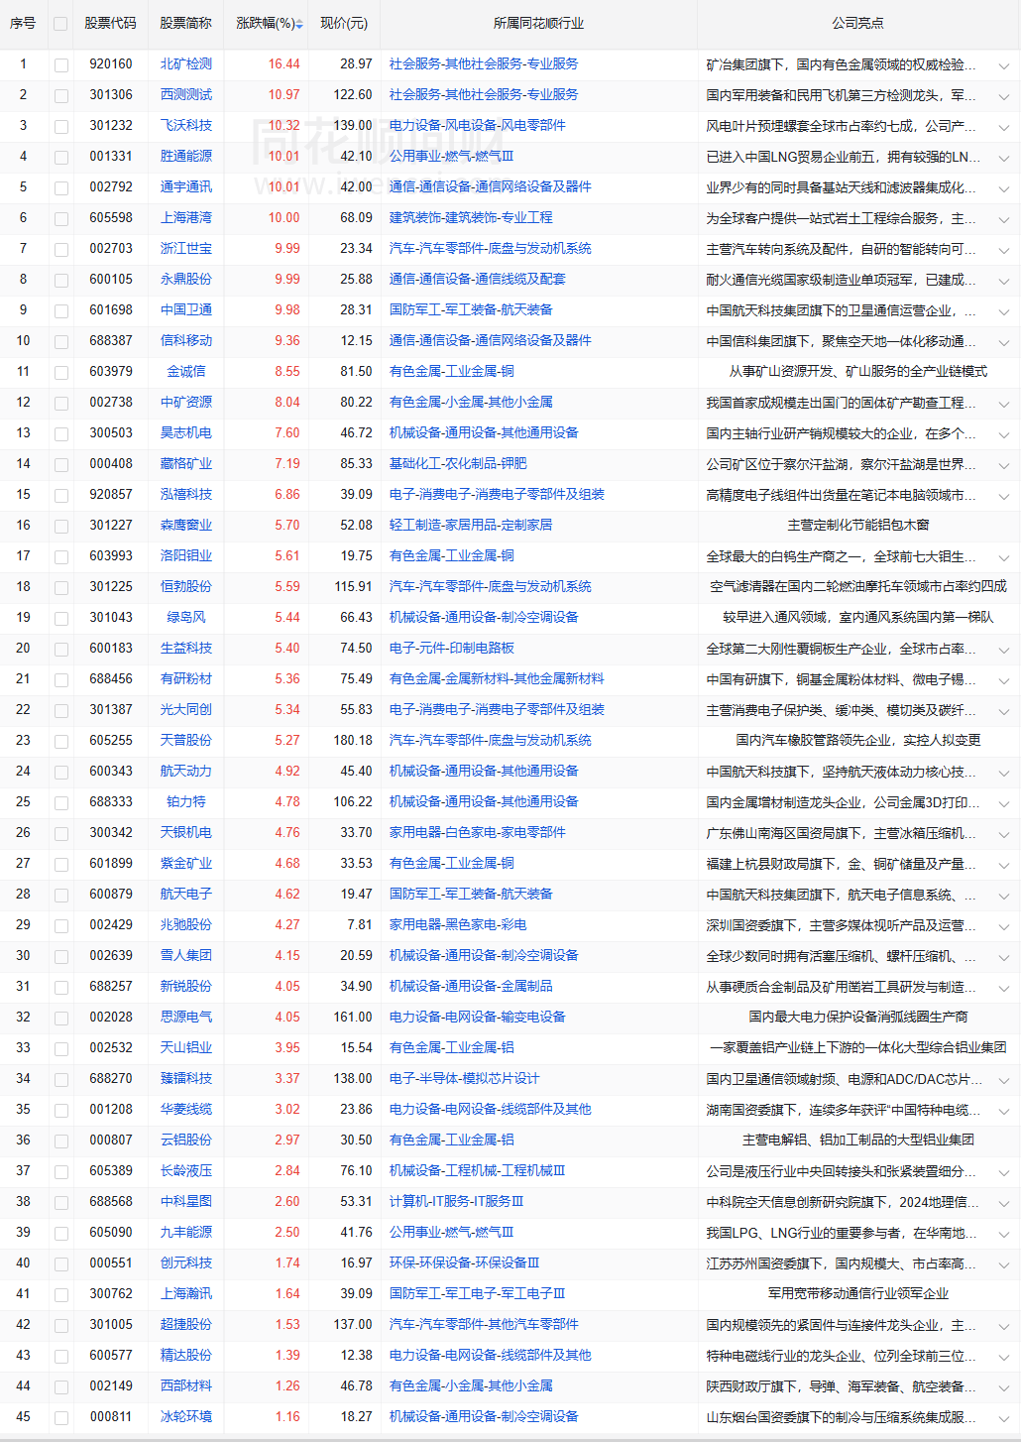Sort by 涨跌幅(%) column sort icon

tap(298, 24)
